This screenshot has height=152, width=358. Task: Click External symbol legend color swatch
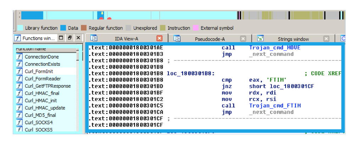click(x=195, y=28)
